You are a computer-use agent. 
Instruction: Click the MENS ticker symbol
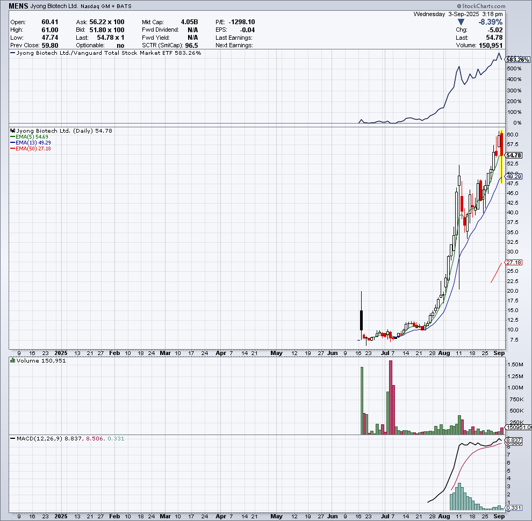(x=18, y=6)
